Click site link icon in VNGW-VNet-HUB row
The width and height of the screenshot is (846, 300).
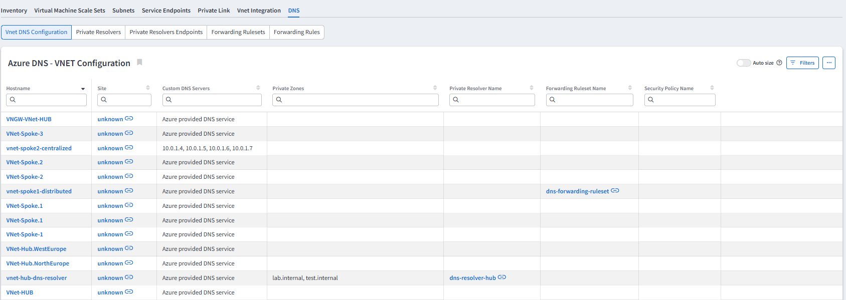129,119
